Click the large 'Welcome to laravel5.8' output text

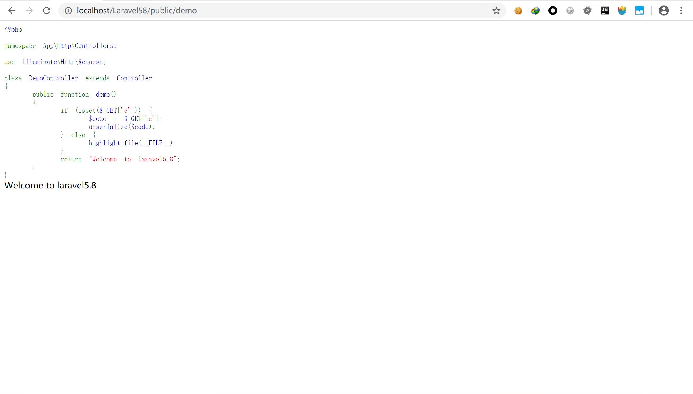pyautogui.click(x=50, y=185)
